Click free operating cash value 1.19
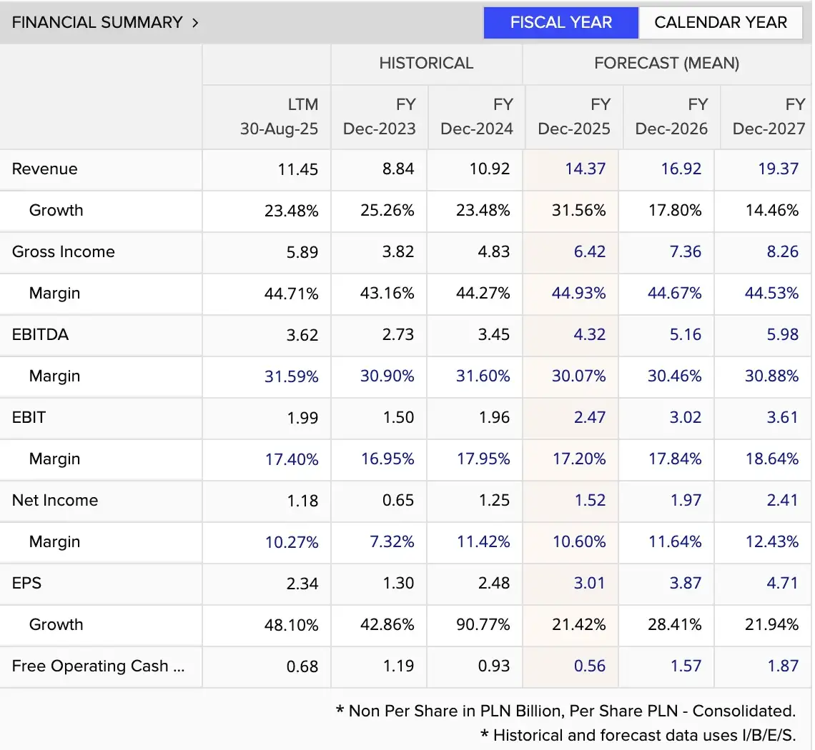Viewport: 815px width, 750px height. click(x=399, y=666)
